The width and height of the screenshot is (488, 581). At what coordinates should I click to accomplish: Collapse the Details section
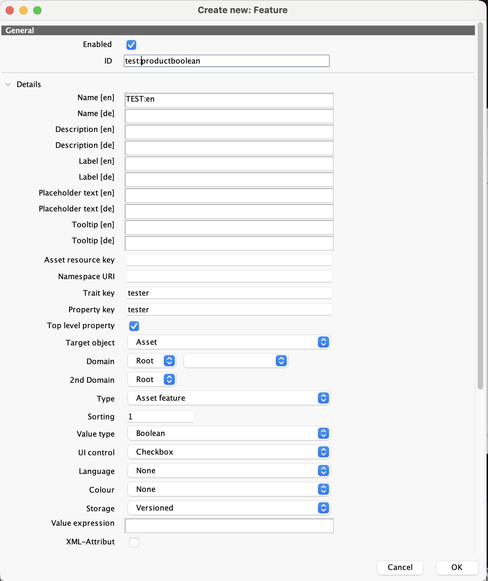pyautogui.click(x=8, y=84)
